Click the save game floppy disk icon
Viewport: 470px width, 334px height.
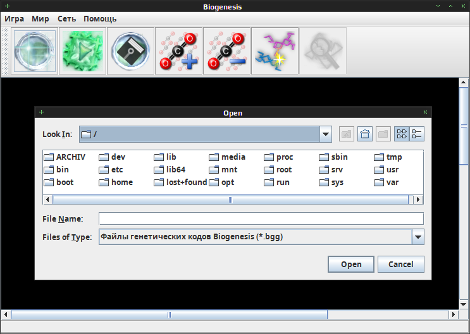pyautogui.click(x=130, y=51)
